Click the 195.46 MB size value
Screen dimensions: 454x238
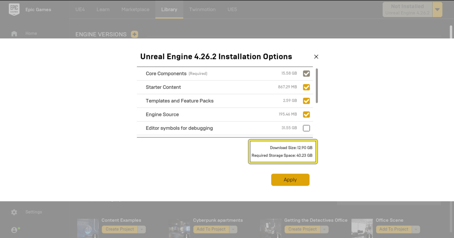(x=288, y=114)
